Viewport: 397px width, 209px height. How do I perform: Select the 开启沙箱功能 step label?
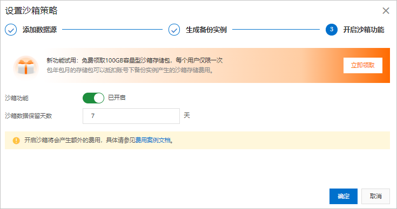coord(364,30)
